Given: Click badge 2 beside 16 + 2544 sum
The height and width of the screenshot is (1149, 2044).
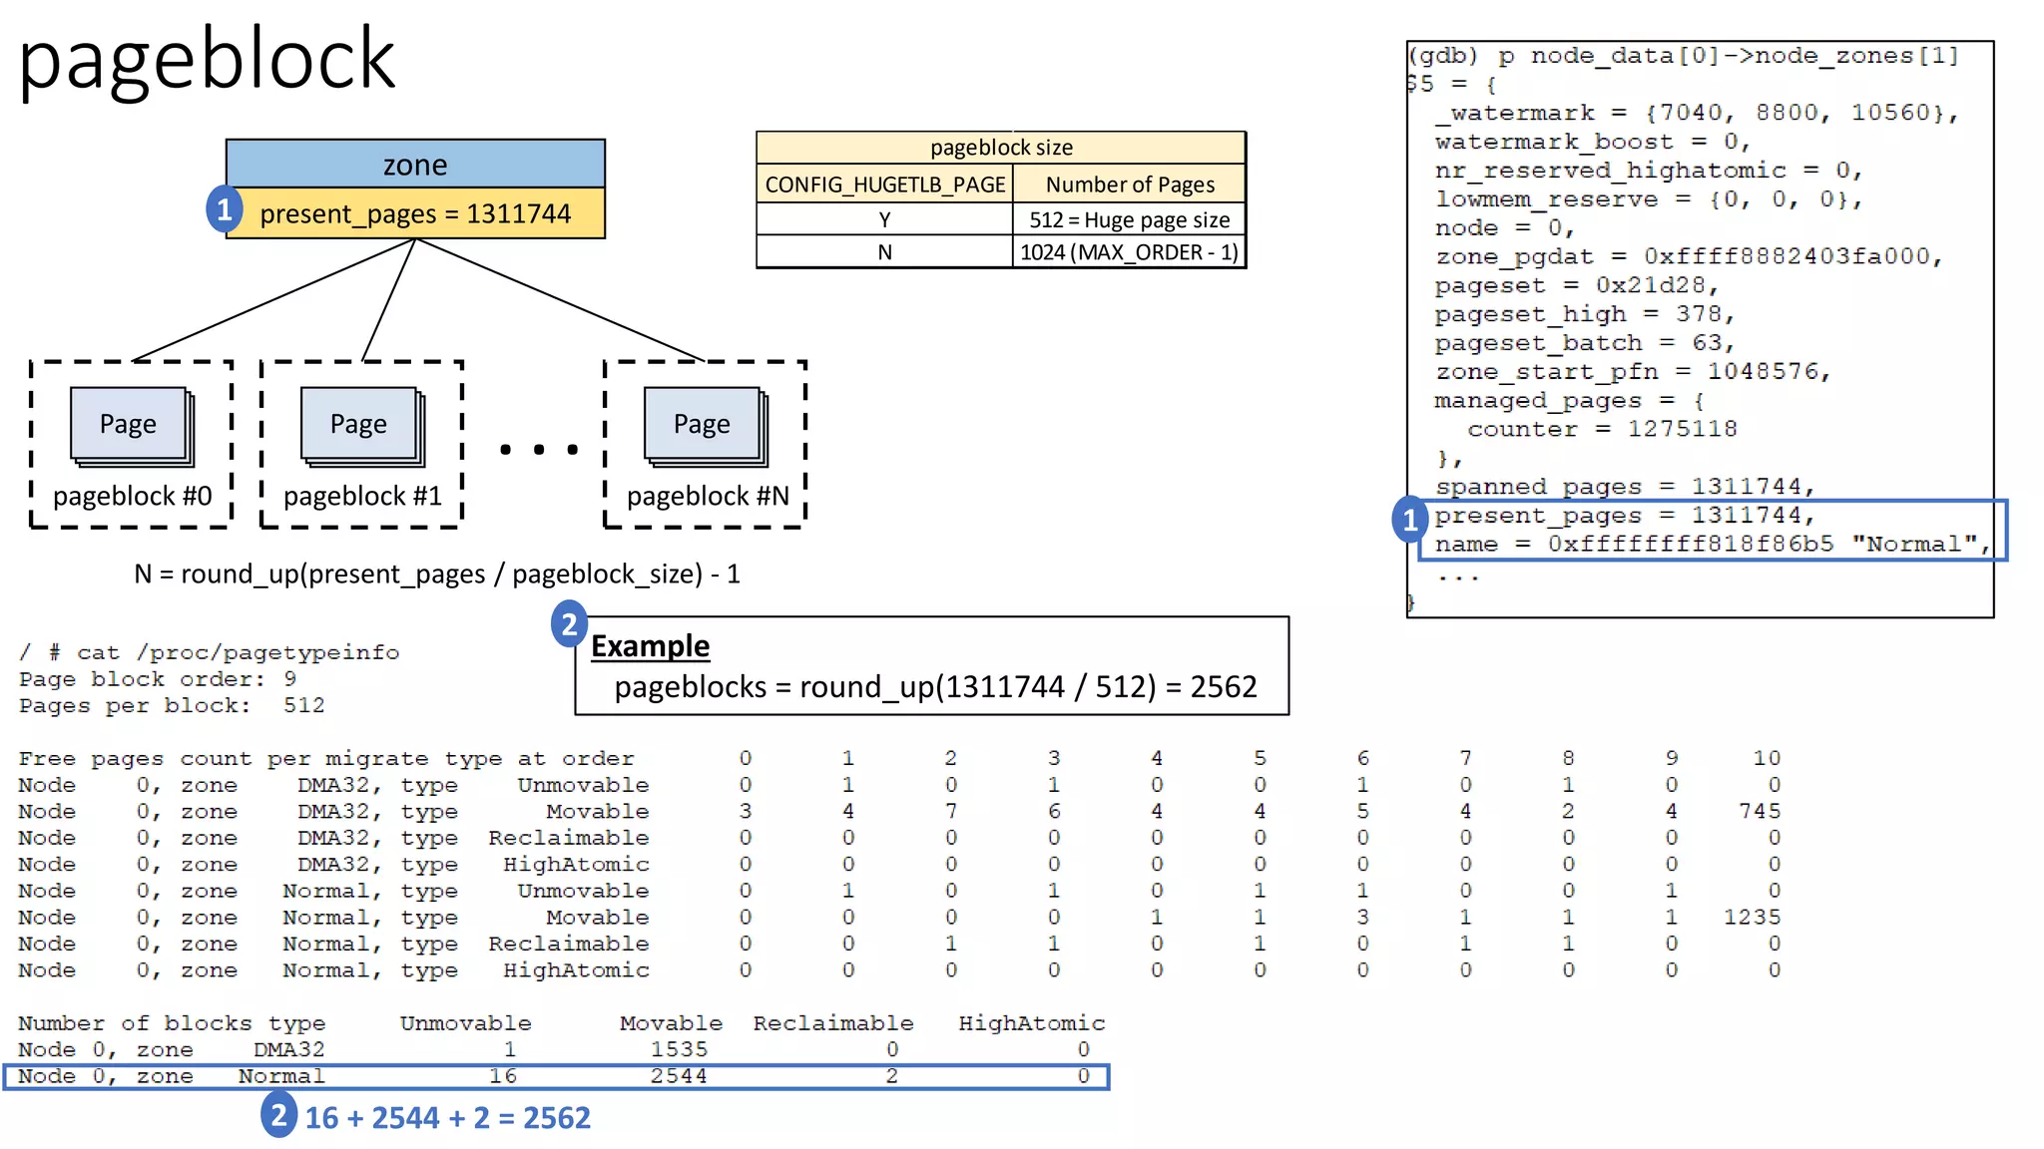Looking at the screenshot, I should click(x=279, y=1115).
